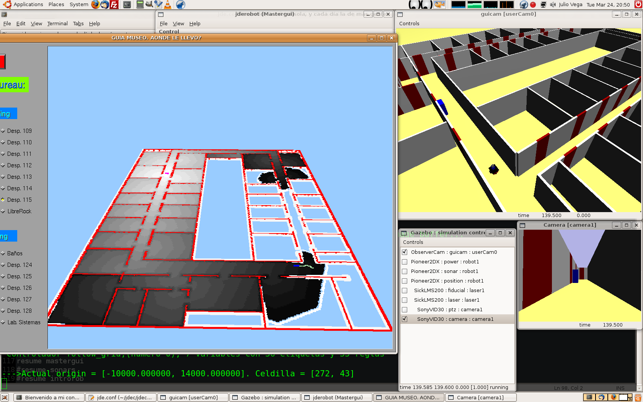
Task: Open View menu in jderobot window
Action: (x=178, y=24)
